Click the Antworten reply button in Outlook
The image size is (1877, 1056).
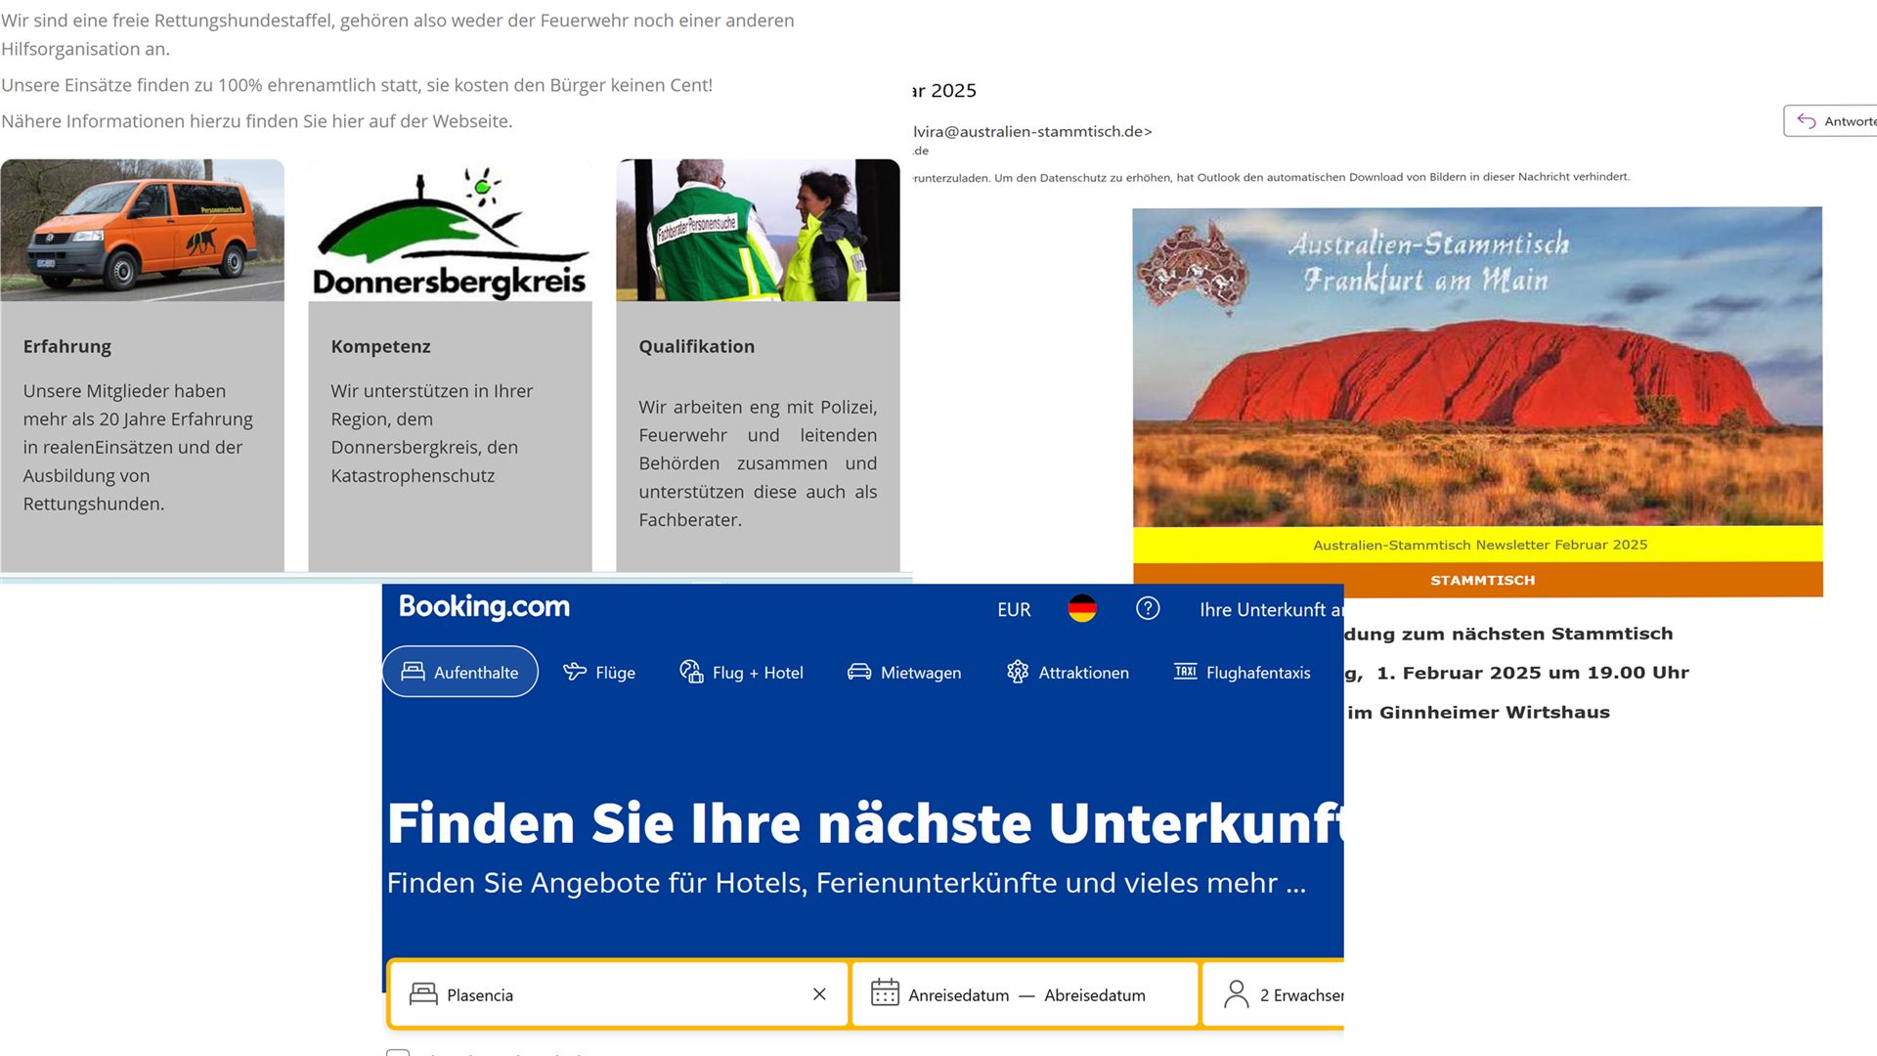(x=1830, y=121)
